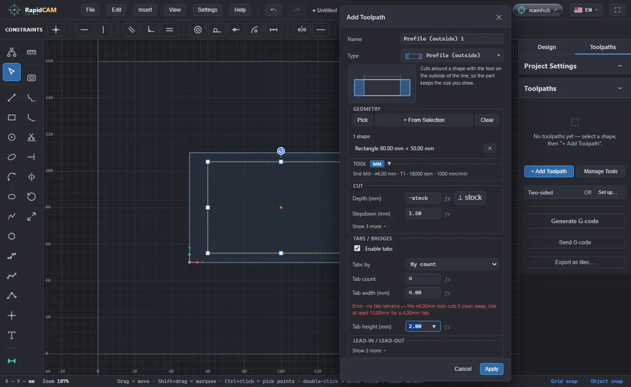Open the toolpath Type dropdown
Viewport: 631px width, 387px height.
[452, 55]
